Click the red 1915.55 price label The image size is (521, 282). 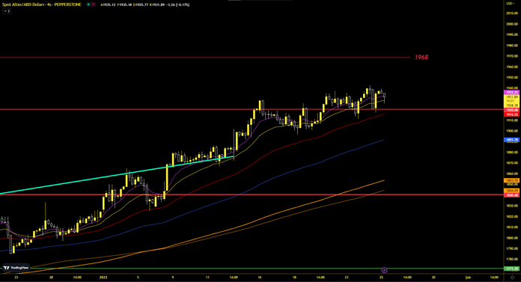512,114
